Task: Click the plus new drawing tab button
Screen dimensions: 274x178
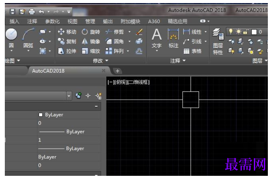Action: (x=117, y=71)
